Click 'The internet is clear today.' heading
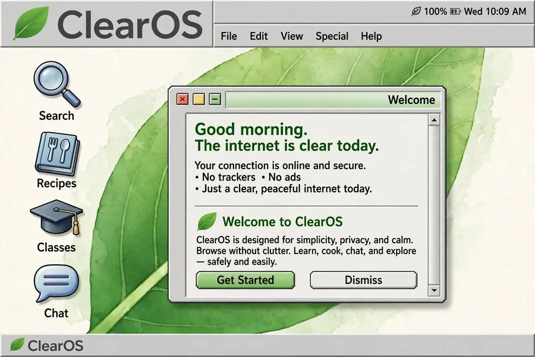535x357 pixels. pos(287,146)
